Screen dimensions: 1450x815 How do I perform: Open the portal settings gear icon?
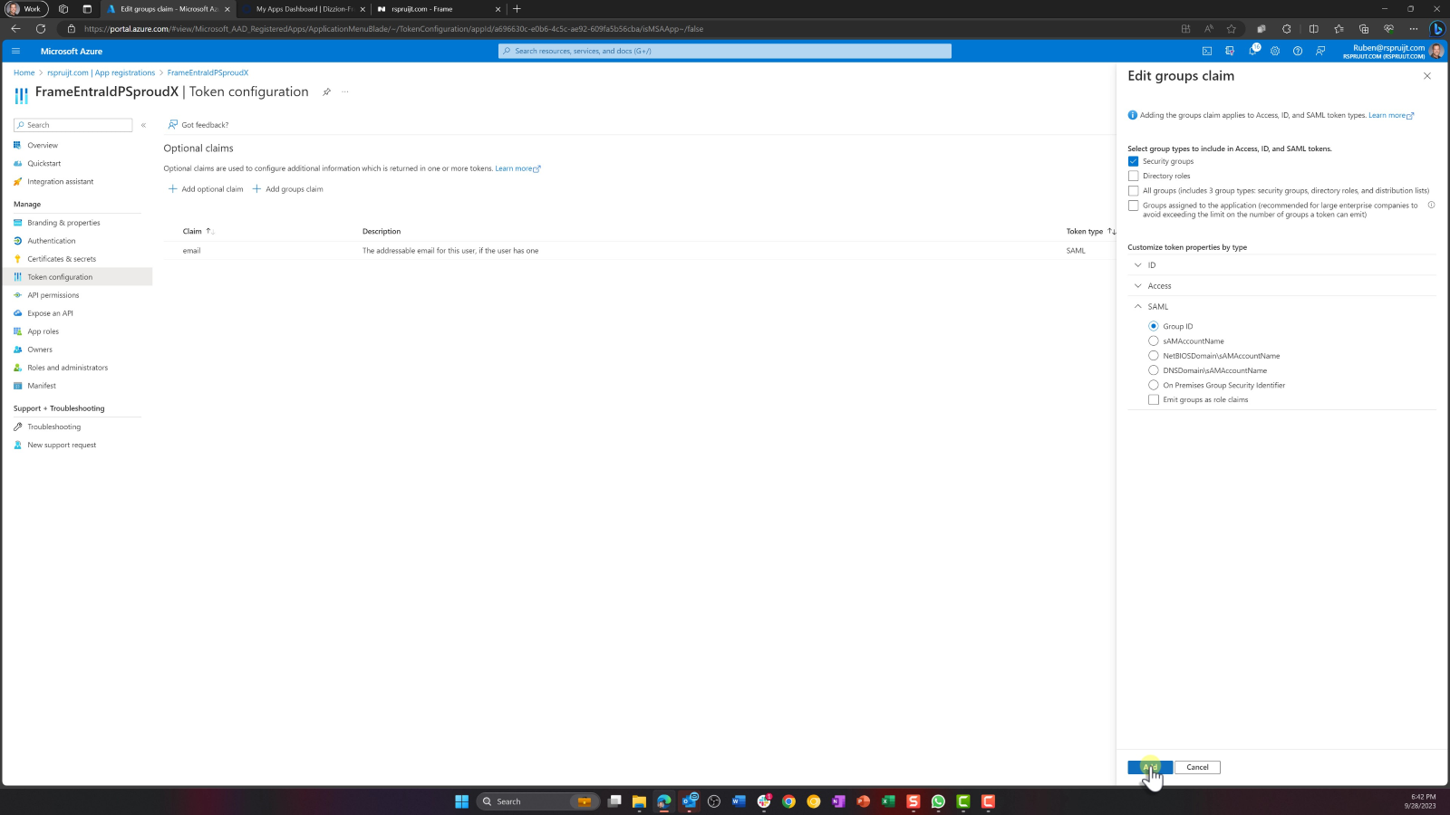coord(1275,51)
